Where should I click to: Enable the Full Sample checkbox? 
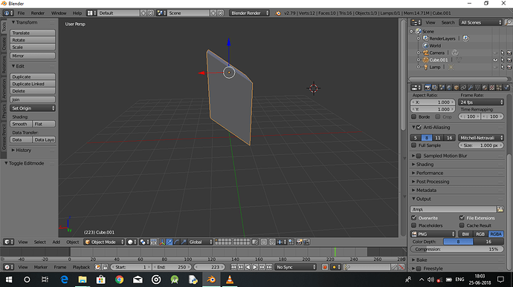[414, 145]
